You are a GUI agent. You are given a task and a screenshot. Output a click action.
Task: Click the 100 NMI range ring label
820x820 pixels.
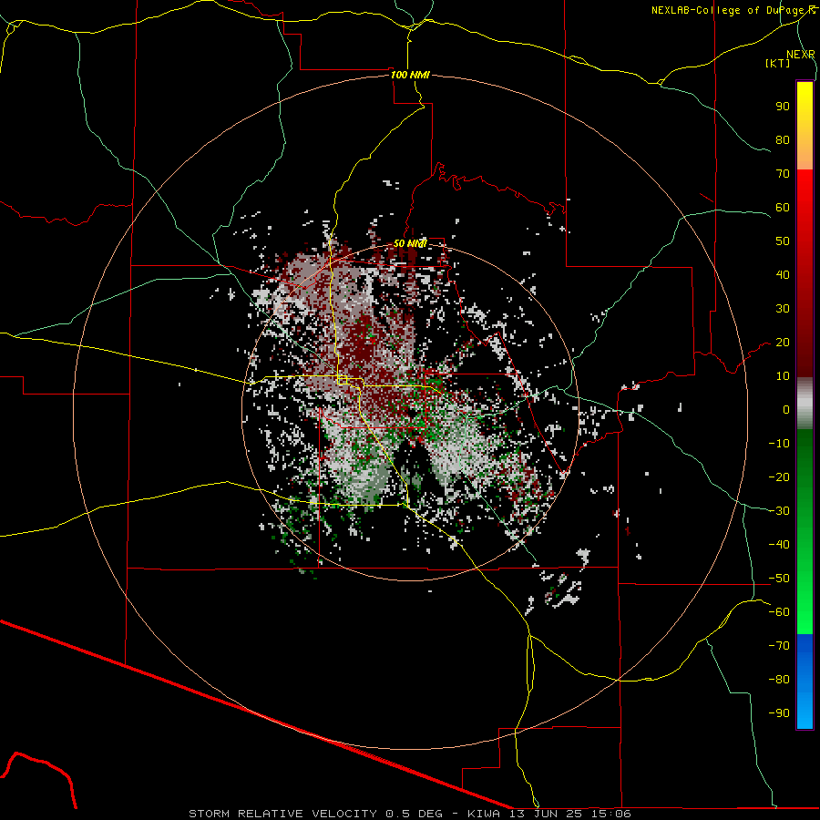[x=410, y=75]
